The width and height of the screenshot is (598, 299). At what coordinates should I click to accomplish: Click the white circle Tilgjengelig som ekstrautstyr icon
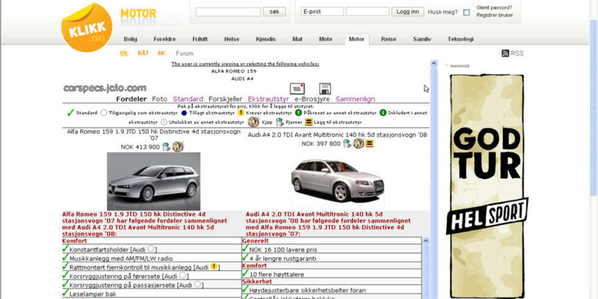click(104, 113)
